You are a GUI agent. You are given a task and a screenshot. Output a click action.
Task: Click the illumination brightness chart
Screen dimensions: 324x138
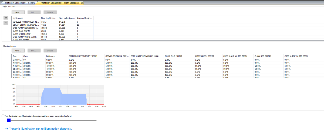(x=60, y=95)
